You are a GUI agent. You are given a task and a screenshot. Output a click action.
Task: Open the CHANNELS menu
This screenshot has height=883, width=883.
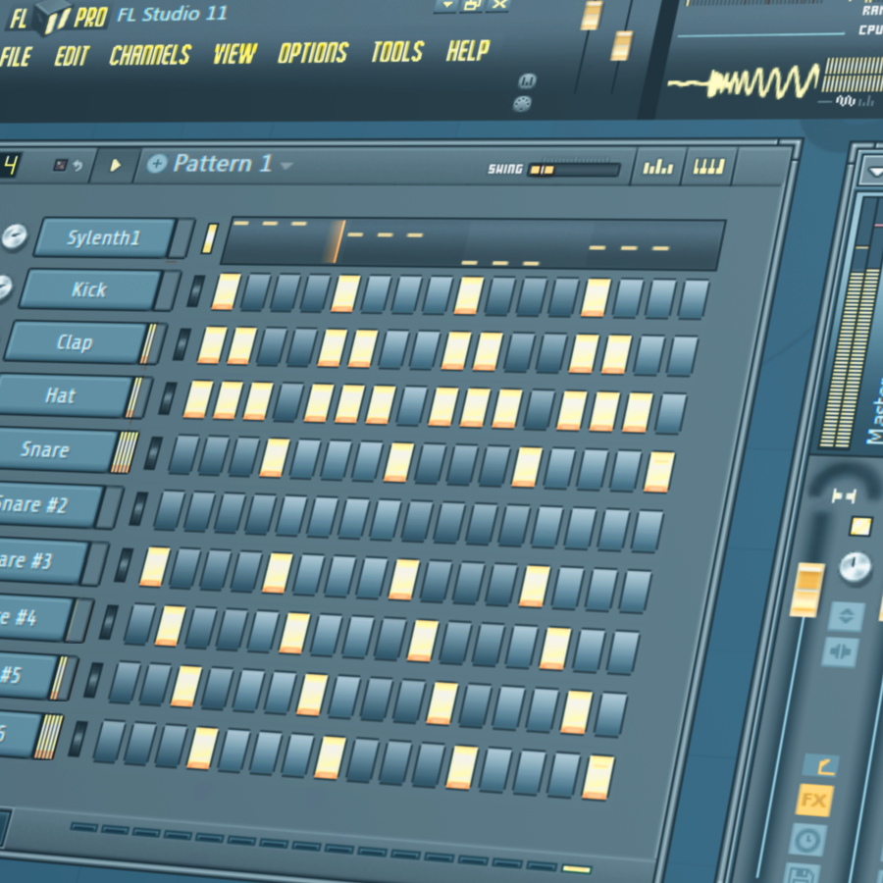coord(150,55)
